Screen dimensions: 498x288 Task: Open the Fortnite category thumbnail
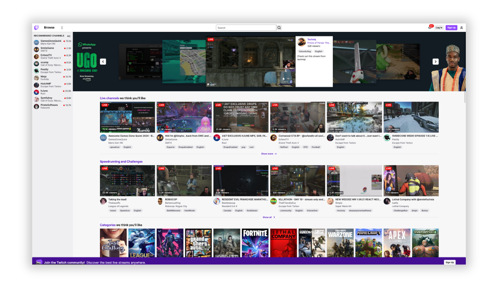(255, 242)
